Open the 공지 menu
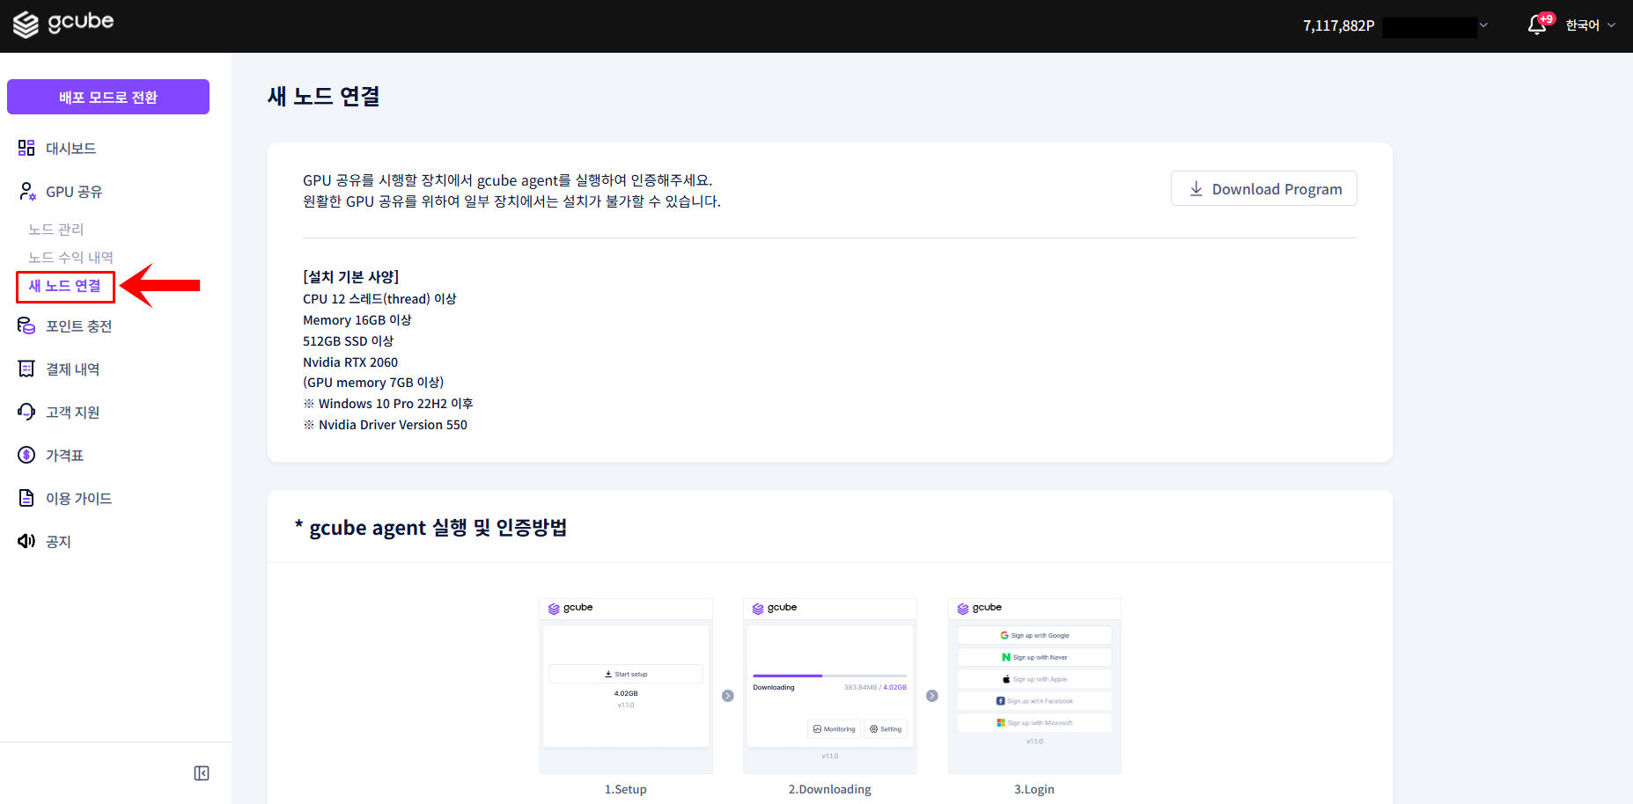Viewport: 1633px width, 804px height. coord(58,541)
